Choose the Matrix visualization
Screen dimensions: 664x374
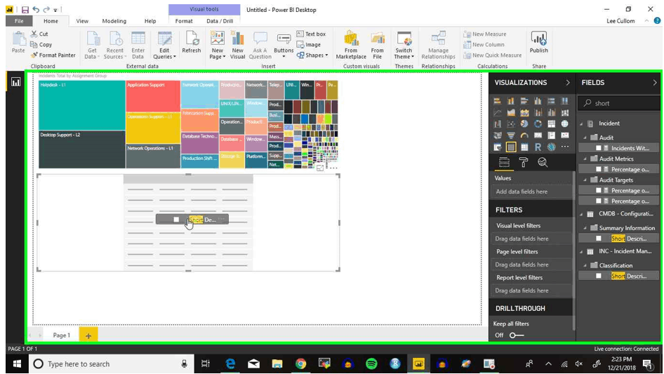point(524,147)
